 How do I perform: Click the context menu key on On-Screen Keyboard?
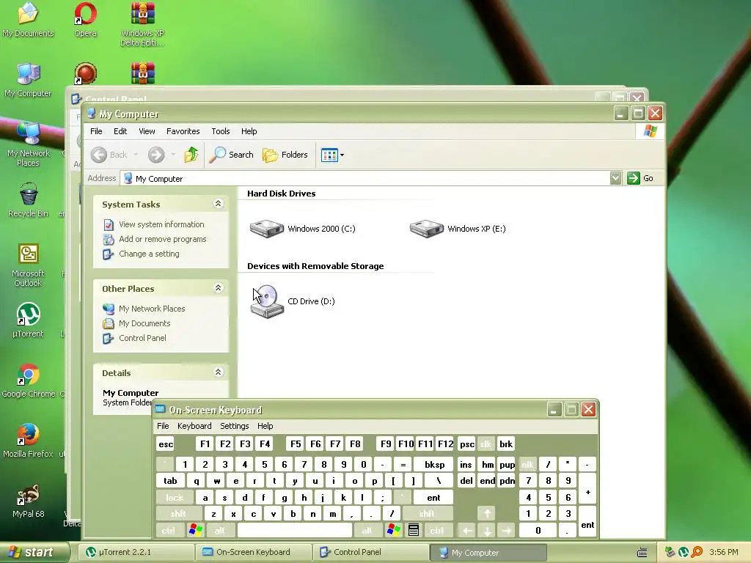pyautogui.click(x=414, y=531)
